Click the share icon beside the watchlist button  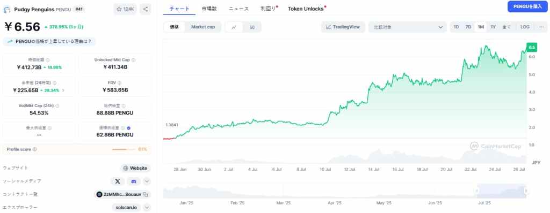[145, 9]
